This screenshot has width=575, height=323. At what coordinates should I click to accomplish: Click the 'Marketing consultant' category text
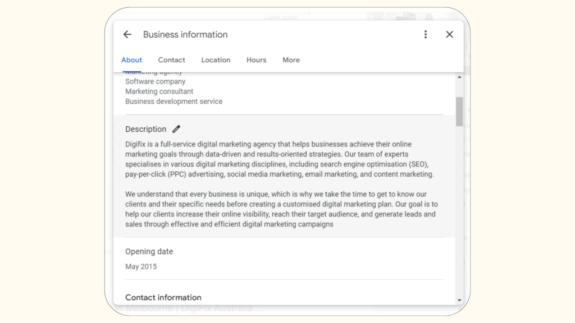tap(159, 91)
